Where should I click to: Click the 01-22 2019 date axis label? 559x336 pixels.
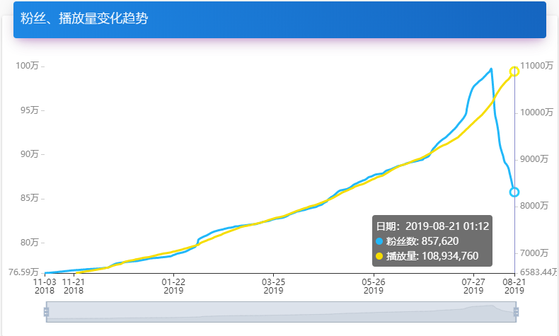point(173,285)
